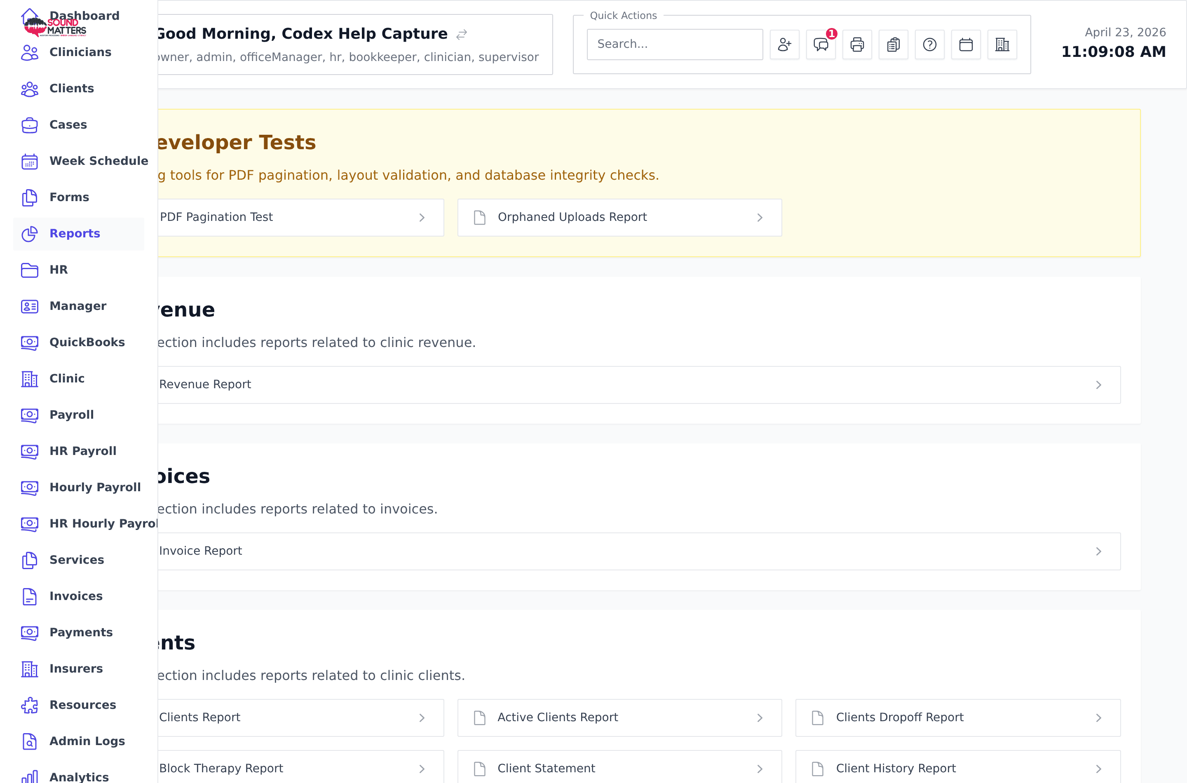This screenshot has height=783, width=1187.
Task: Click chevron on Orphaned Uploads Report
Action: pos(760,218)
